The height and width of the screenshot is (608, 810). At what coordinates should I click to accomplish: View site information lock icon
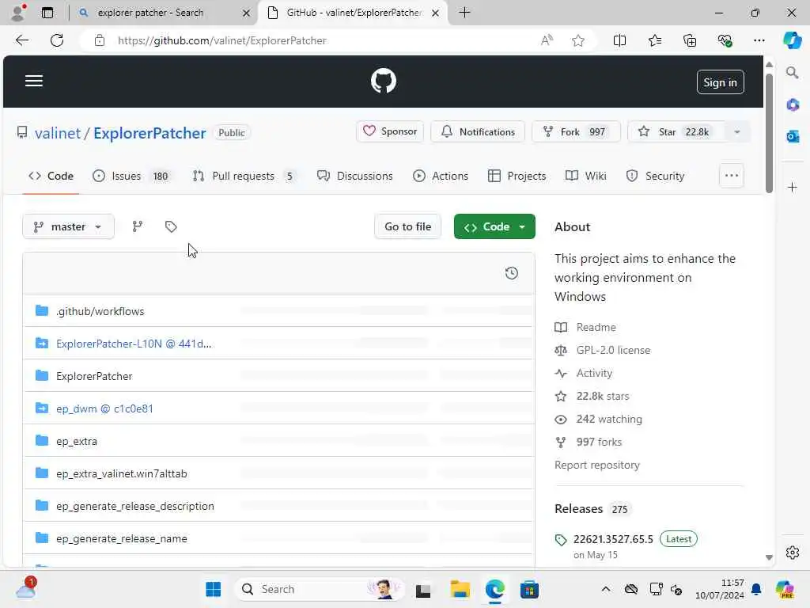pyautogui.click(x=100, y=40)
